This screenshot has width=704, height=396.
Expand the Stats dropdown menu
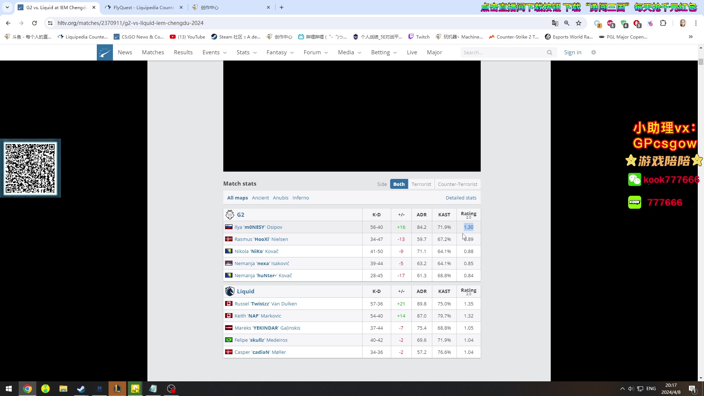tap(246, 52)
